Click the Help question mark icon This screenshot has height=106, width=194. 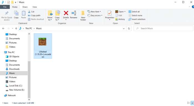pyautogui.click(x=193, y=7)
